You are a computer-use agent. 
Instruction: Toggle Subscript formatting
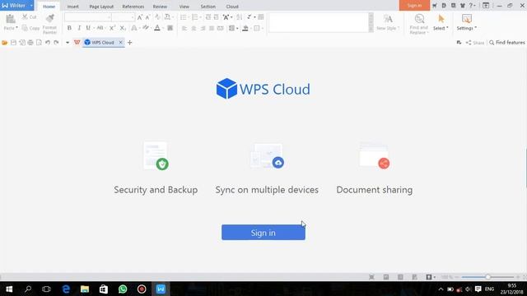click(x=123, y=28)
